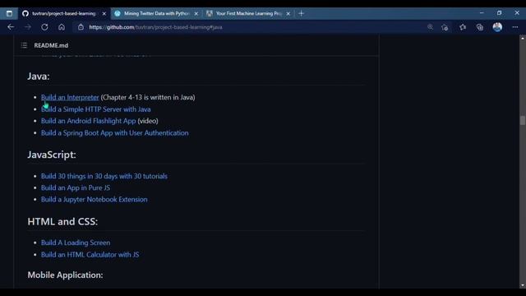This screenshot has width=526, height=296.
Task: Click the scrollbar up arrow
Action: [523, 39]
